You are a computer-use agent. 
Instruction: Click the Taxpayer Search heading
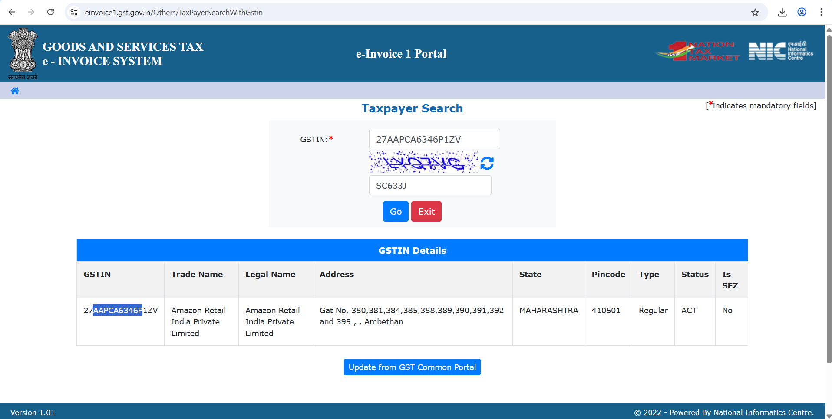point(412,108)
